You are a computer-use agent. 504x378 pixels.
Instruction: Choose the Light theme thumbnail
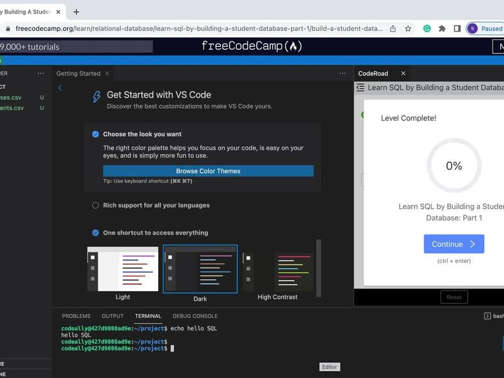pyautogui.click(x=123, y=269)
